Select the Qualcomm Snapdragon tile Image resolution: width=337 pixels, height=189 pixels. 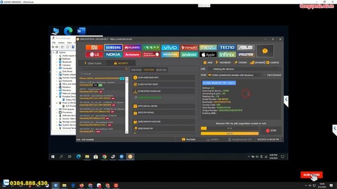(151, 55)
